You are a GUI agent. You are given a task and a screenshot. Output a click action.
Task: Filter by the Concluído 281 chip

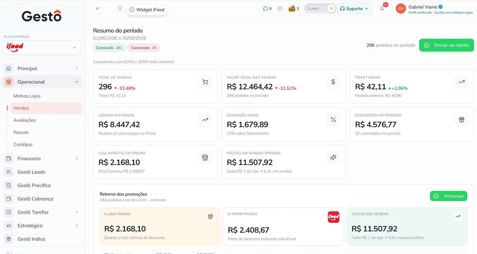pos(109,48)
